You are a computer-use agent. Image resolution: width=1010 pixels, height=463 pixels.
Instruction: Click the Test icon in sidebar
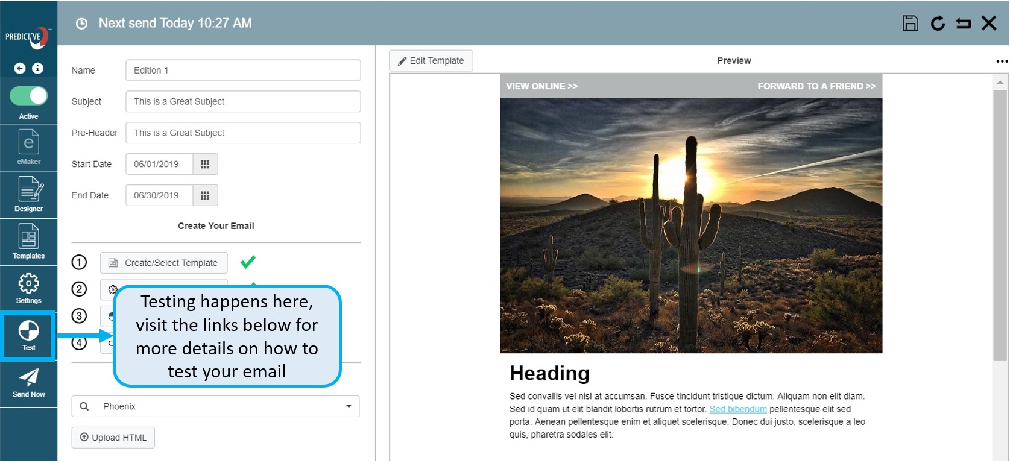28,335
